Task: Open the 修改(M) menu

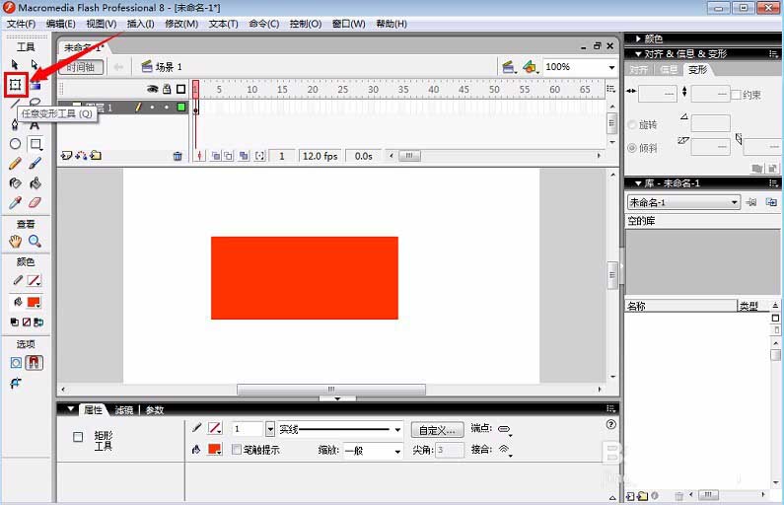Action: coord(181,24)
